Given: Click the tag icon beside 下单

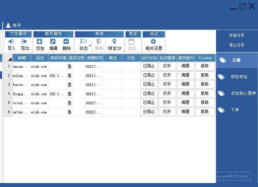Looking at the screenshot, I should click(x=221, y=110).
